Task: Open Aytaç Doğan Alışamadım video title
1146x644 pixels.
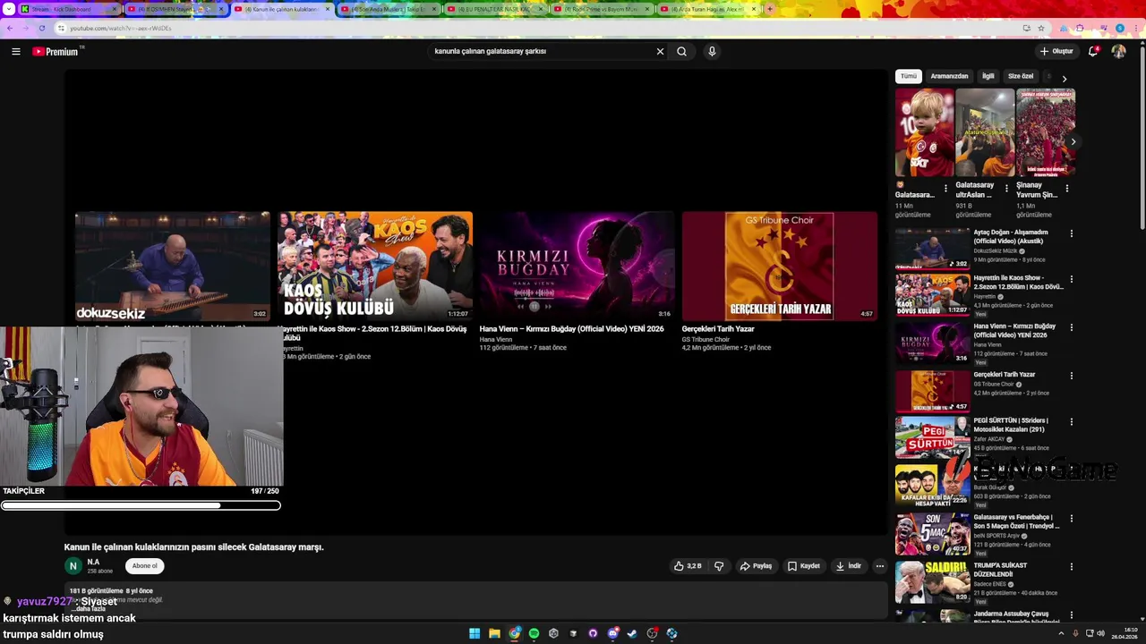Action: [1011, 236]
